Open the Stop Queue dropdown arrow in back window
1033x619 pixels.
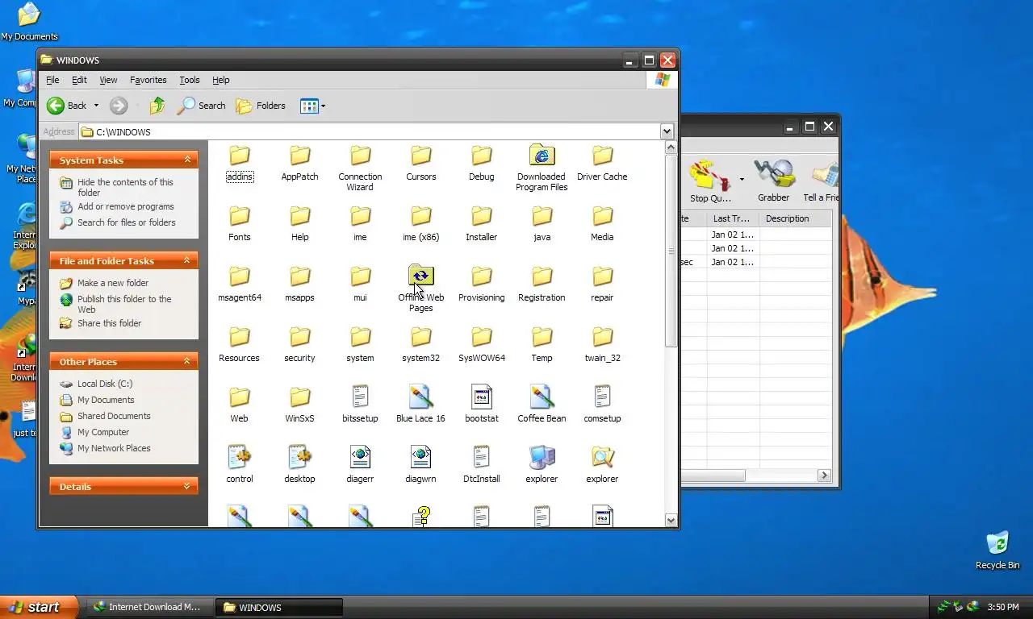pos(742,179)
